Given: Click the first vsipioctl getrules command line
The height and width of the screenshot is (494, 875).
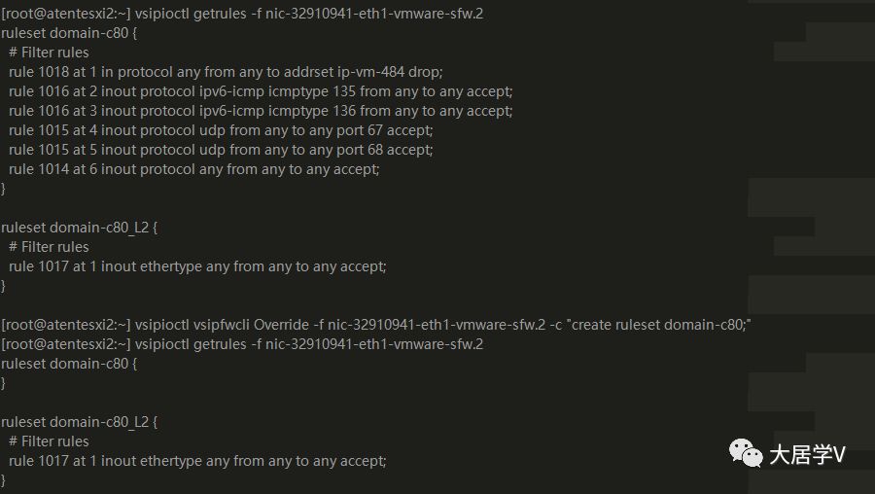Looking at the screenshot, I should click(242, 14).
